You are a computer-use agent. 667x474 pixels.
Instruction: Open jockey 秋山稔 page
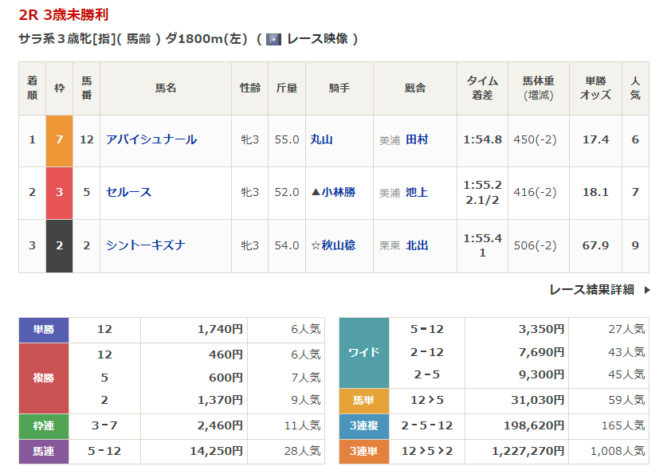[x=339, y=245]
